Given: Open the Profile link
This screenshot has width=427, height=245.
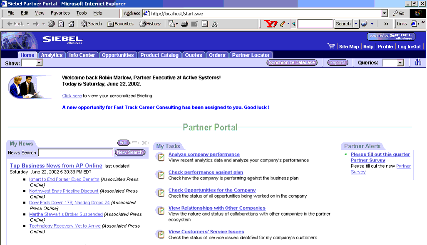Looking at the screenshot, I should point(385,47).
